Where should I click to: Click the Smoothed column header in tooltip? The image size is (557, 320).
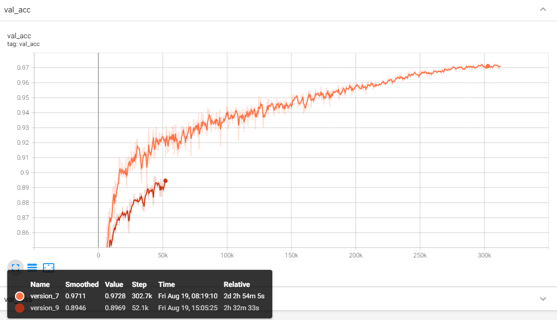click(x=82, y=284)
